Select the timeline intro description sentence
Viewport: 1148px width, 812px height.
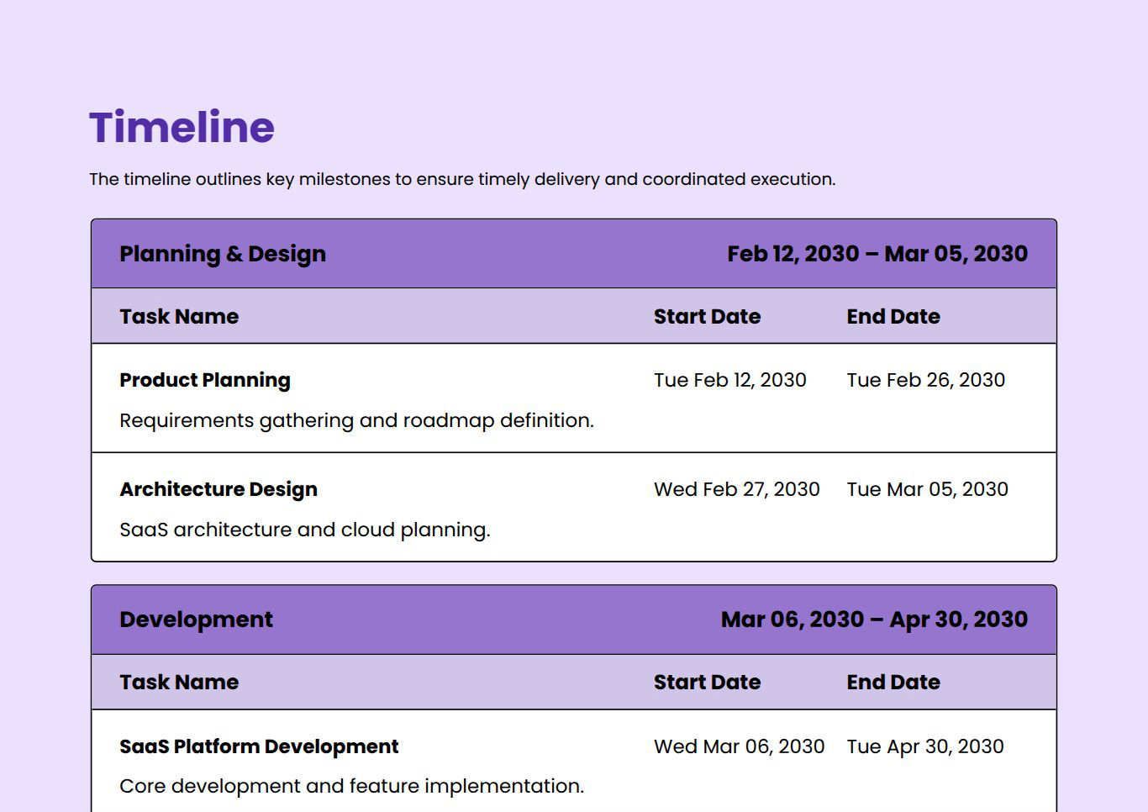462,179
